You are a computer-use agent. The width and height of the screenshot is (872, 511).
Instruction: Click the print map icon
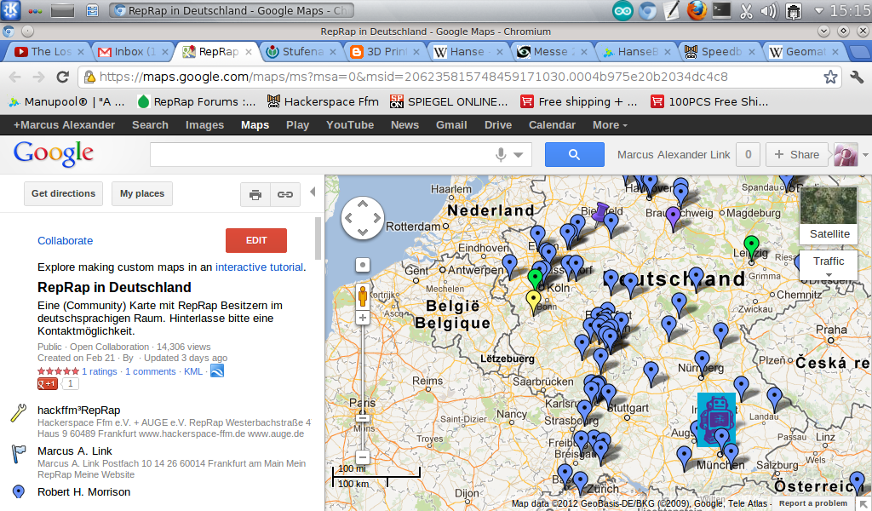point(255,194)
